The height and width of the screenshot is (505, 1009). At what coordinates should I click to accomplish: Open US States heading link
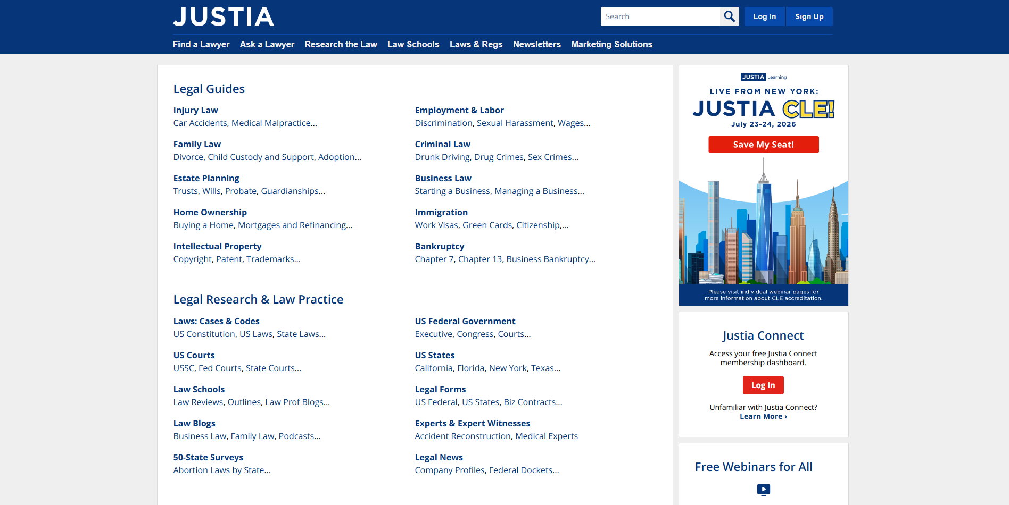(435, 355)
